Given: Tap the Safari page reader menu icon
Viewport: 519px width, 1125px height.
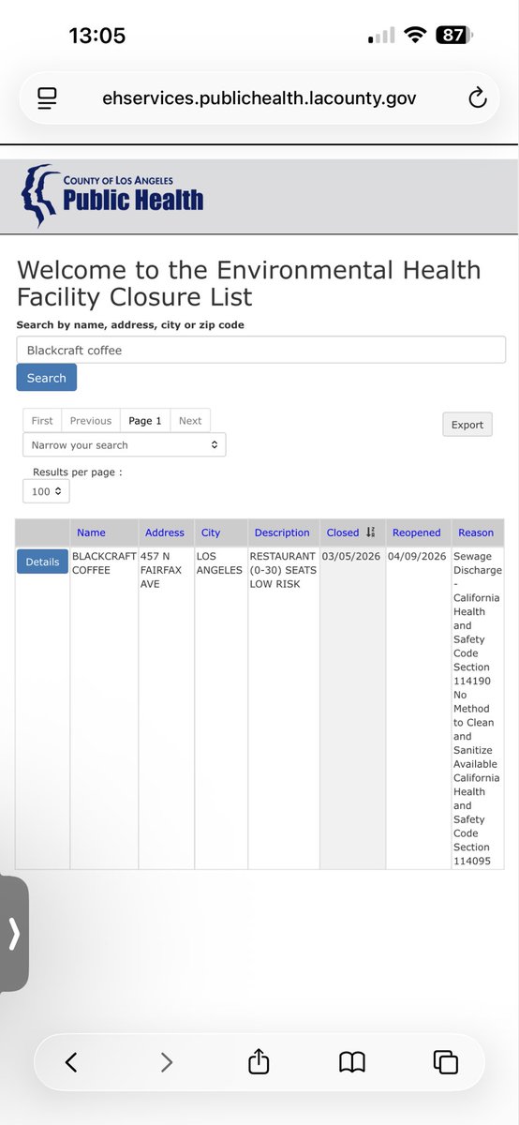Looking at the screenshot, I should click(x=47, y=97).
